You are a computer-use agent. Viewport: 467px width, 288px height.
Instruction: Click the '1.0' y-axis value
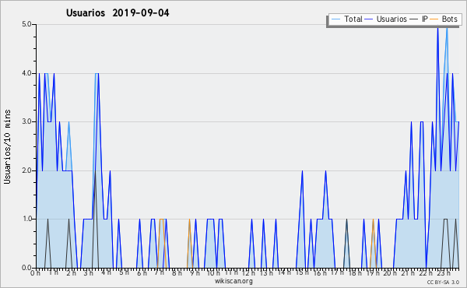point(26,220)
